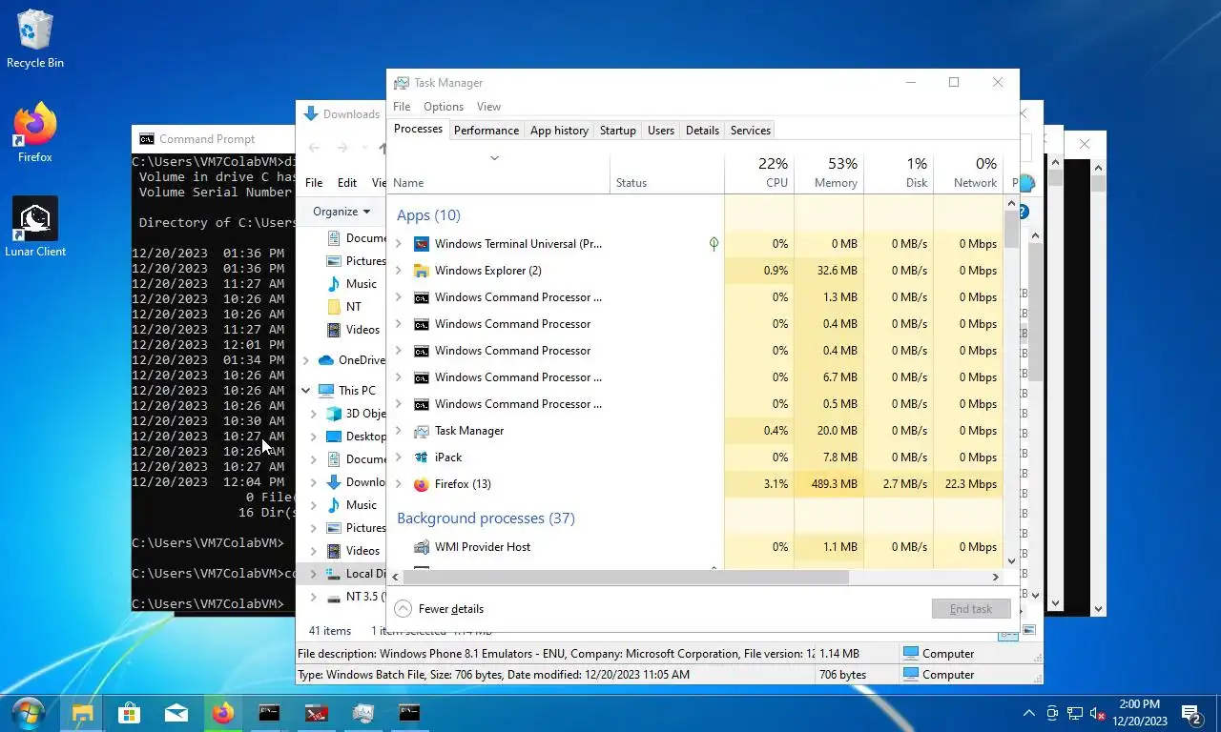Click the Explorer forward arrow button
The width and height of the screenshot is (1221, 732).
342,148
